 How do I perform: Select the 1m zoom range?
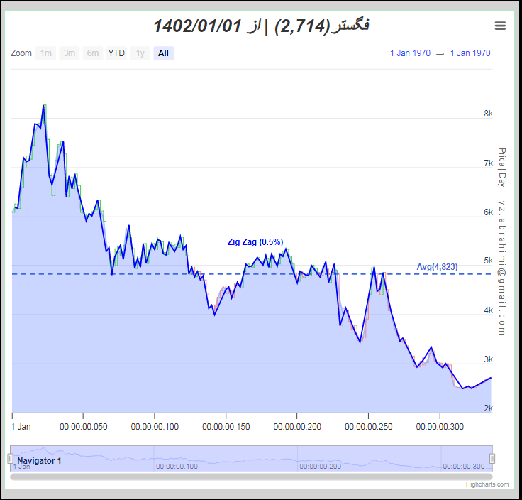point(46,53)
